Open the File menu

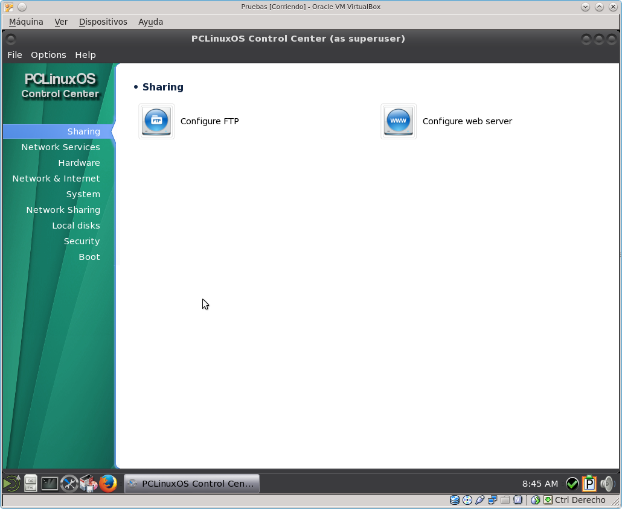[x=14, y=55]
